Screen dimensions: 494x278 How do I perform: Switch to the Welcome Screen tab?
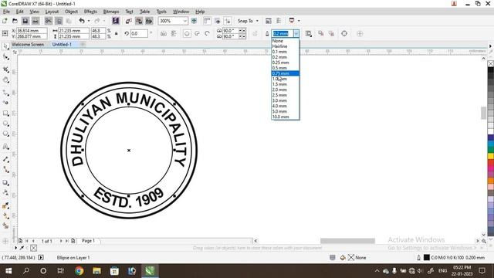[28, 45]
